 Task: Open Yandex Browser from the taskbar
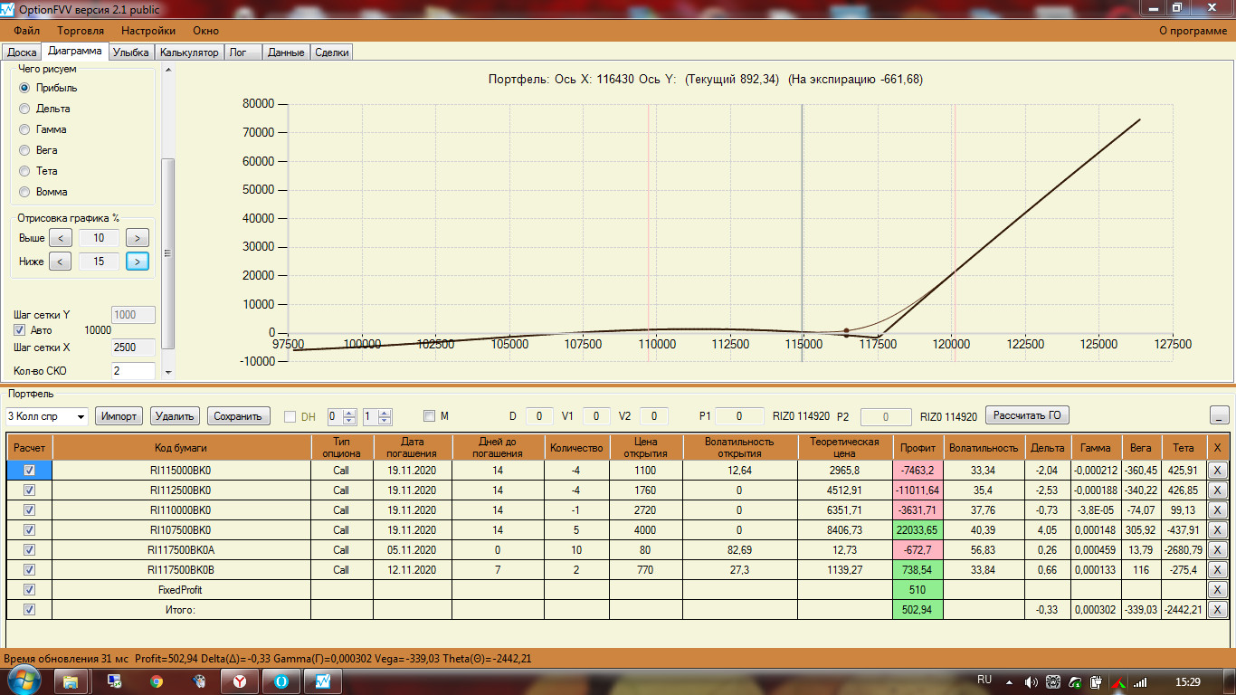tap(240, 681)
